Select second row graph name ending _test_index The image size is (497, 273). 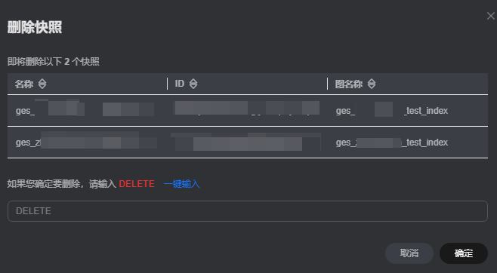tap(392, 143)
